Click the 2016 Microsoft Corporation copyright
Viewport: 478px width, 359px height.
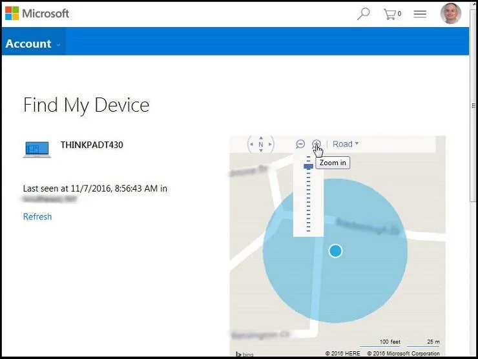[403, 354]
